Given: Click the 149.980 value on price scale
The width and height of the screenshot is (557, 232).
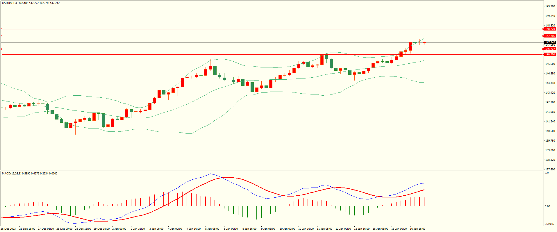Looking at the screenshot, I should 550,6.
